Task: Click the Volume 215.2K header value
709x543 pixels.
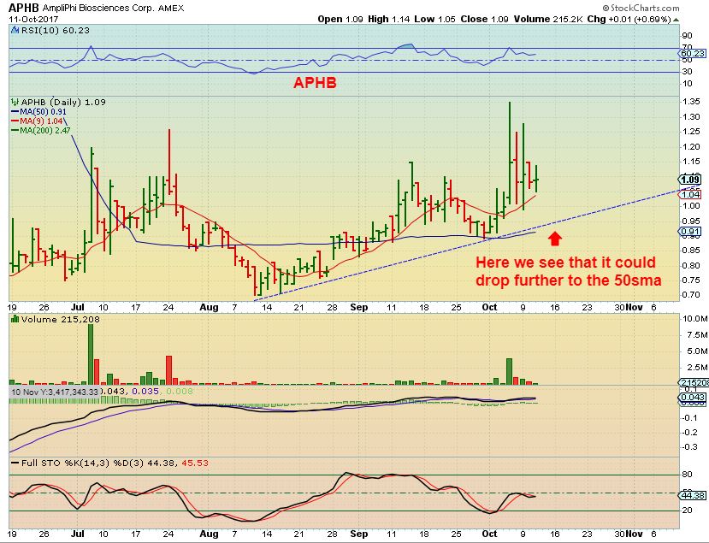Action: pyautogui.click(x=548, y=20)
